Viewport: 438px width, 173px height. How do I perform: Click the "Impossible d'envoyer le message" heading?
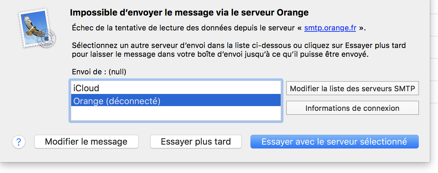point(189,13)
